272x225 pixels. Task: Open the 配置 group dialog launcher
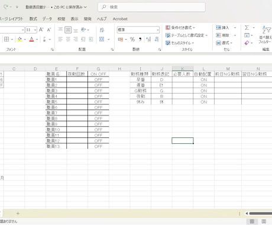112,50
